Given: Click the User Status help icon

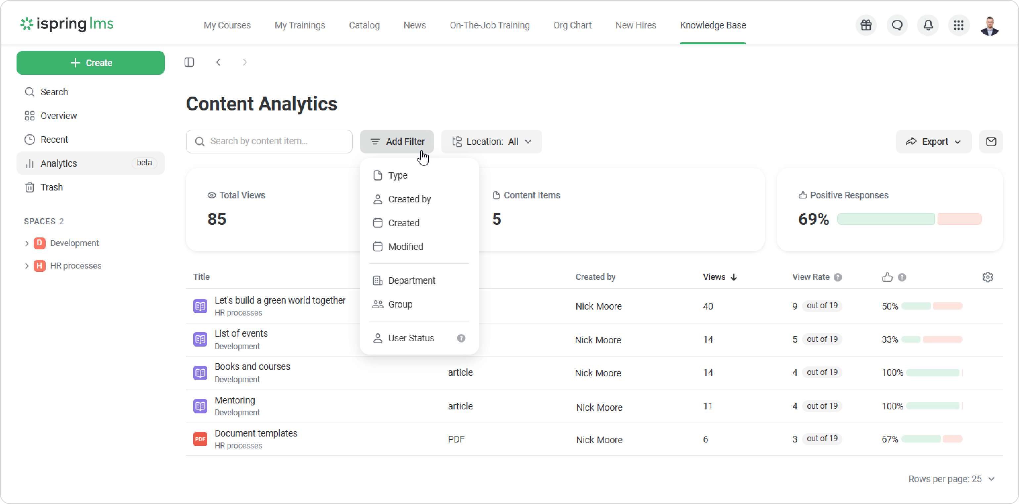Looking at the screenshot, I should point(461,338).
